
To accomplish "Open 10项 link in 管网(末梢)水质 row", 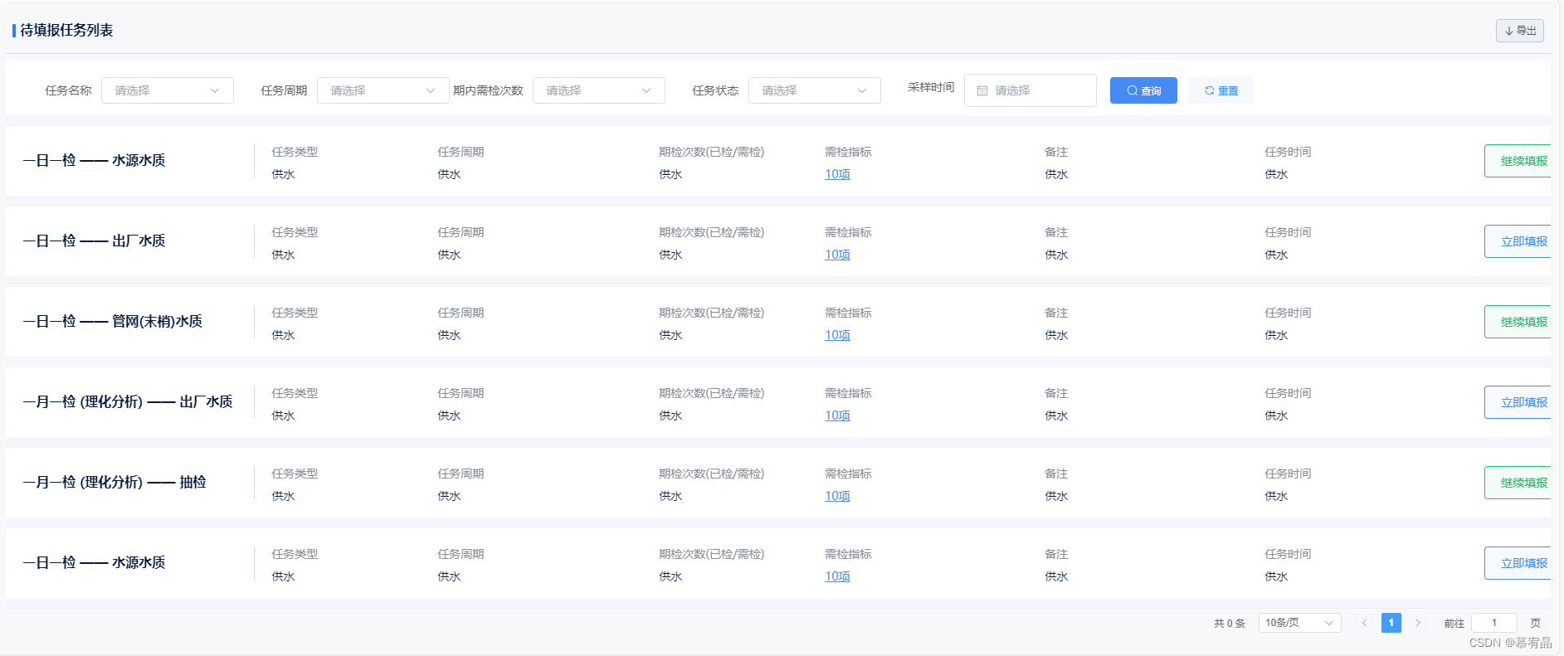I will click(837, 335).
